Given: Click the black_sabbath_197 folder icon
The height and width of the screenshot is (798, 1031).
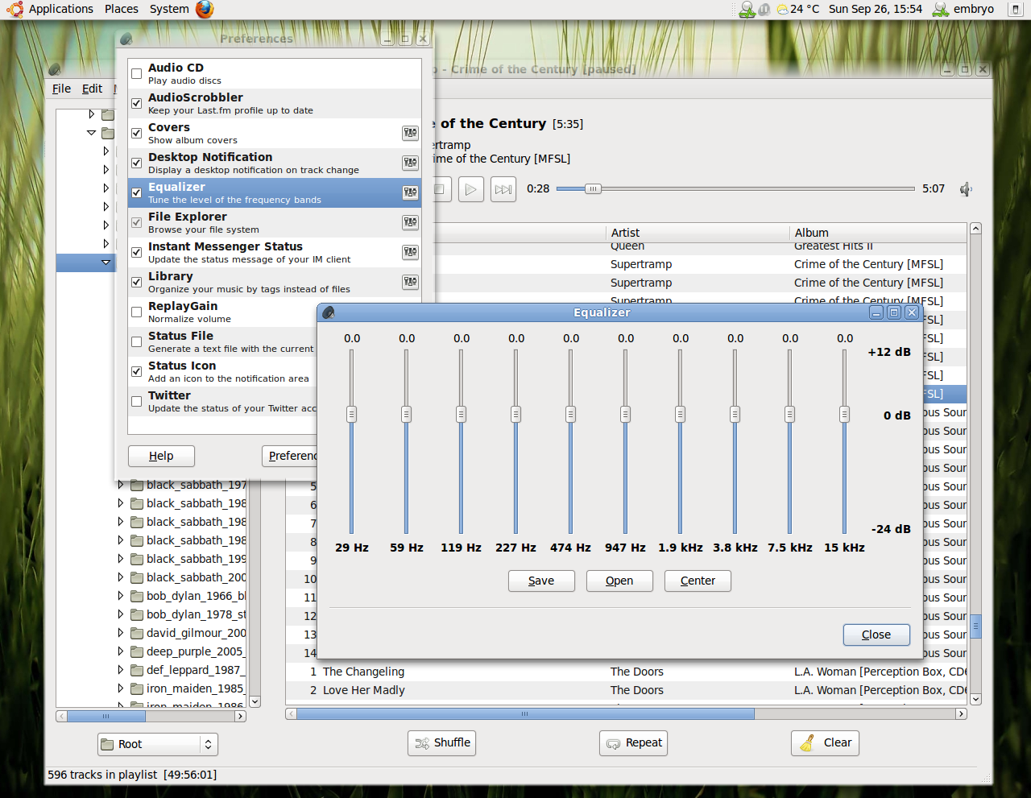Looking at the screenshot, I should tap(137, 485).
